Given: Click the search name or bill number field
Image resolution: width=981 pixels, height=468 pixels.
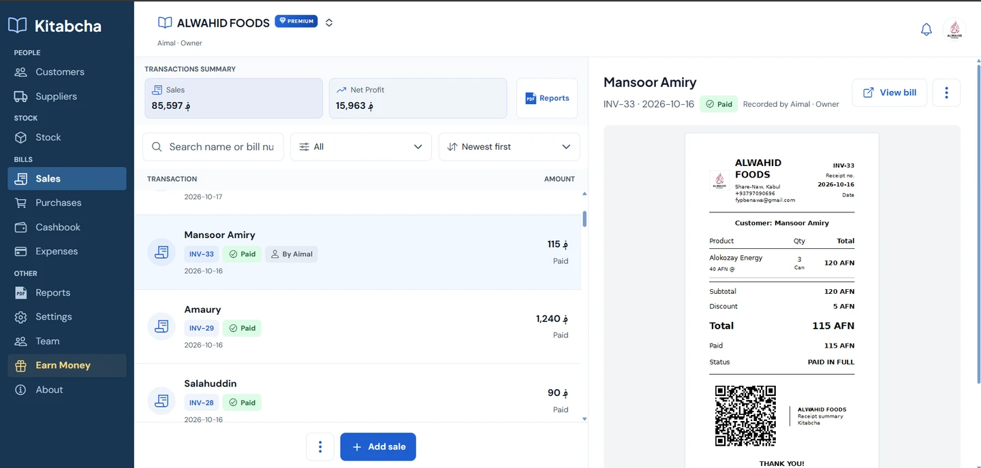Looking at the screenshot, I should click(213, 147).
